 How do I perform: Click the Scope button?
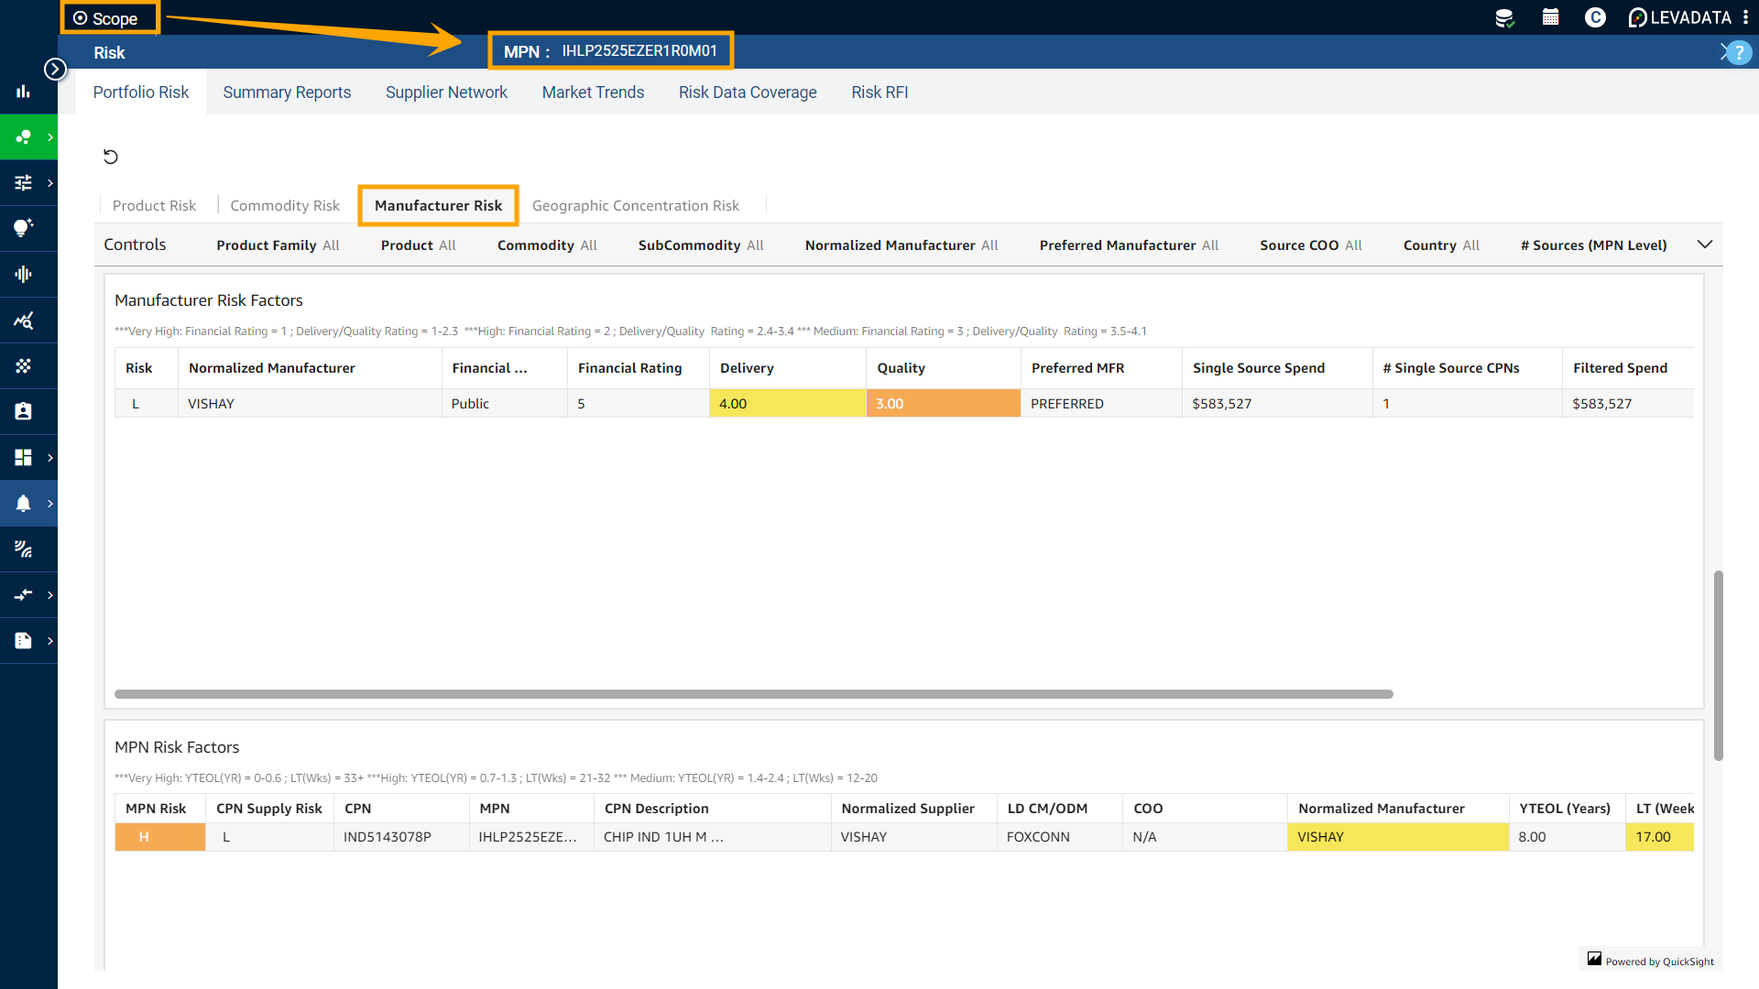(107, 18)
